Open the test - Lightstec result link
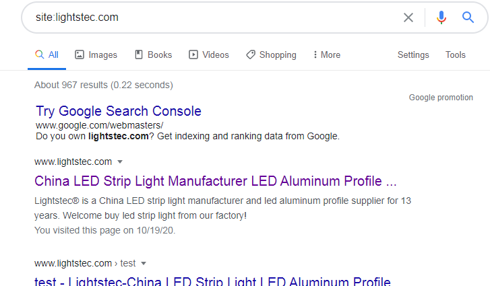The width and height of the screenshot is (490, 286). [x=212, y=281]
